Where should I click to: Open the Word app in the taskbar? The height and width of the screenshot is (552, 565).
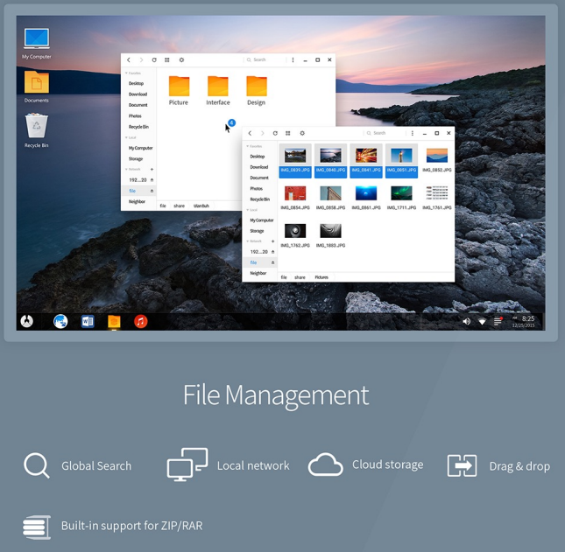pyautogui.click(x=88, y=321)
